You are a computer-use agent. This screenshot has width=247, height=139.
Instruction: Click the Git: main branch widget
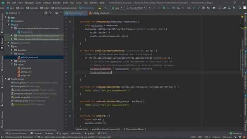pos(227,137)
